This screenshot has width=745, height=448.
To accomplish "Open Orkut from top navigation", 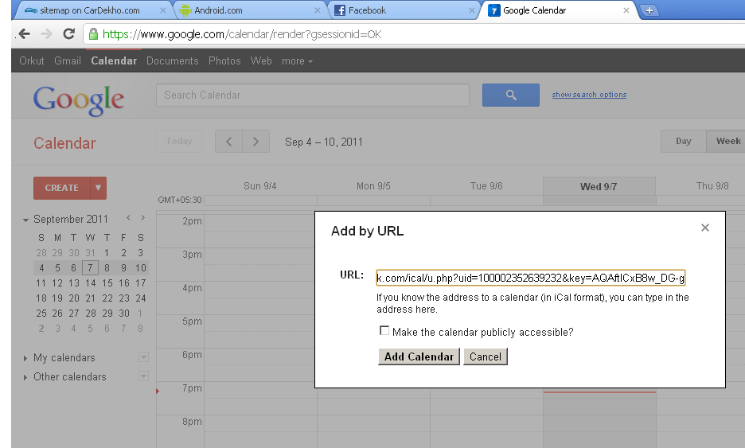I will pos(31,60).
